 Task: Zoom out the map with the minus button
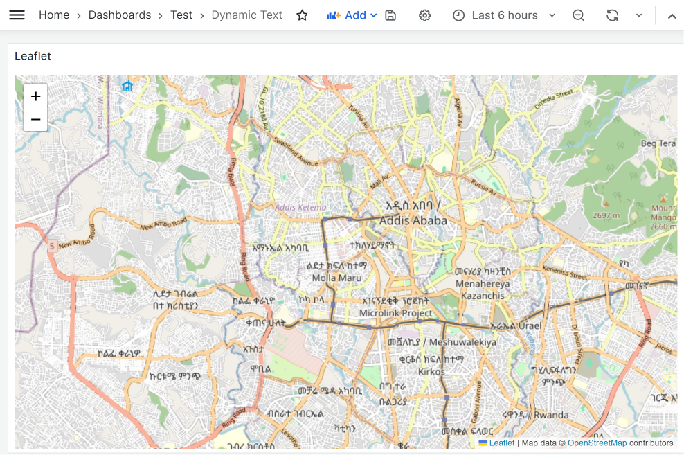[35, 119]
